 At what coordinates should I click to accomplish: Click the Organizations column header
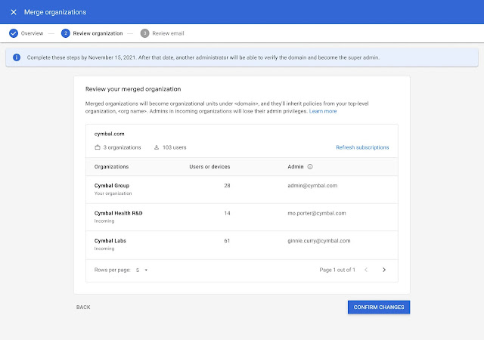pyautogui.click(x=111, y=167)
